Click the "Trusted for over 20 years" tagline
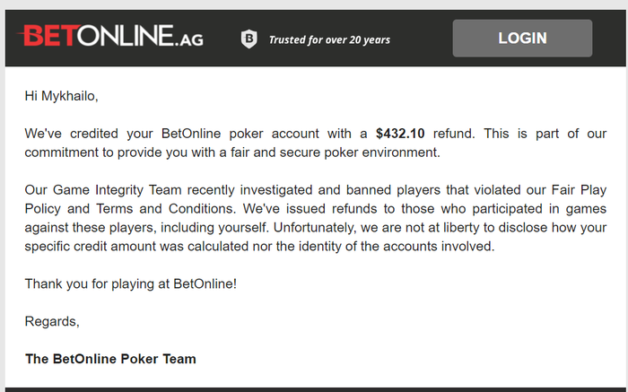The image size is (628, 392). 329,39
